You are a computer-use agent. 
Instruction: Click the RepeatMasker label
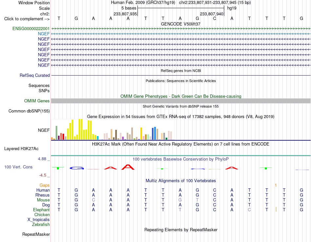point(36,234)
